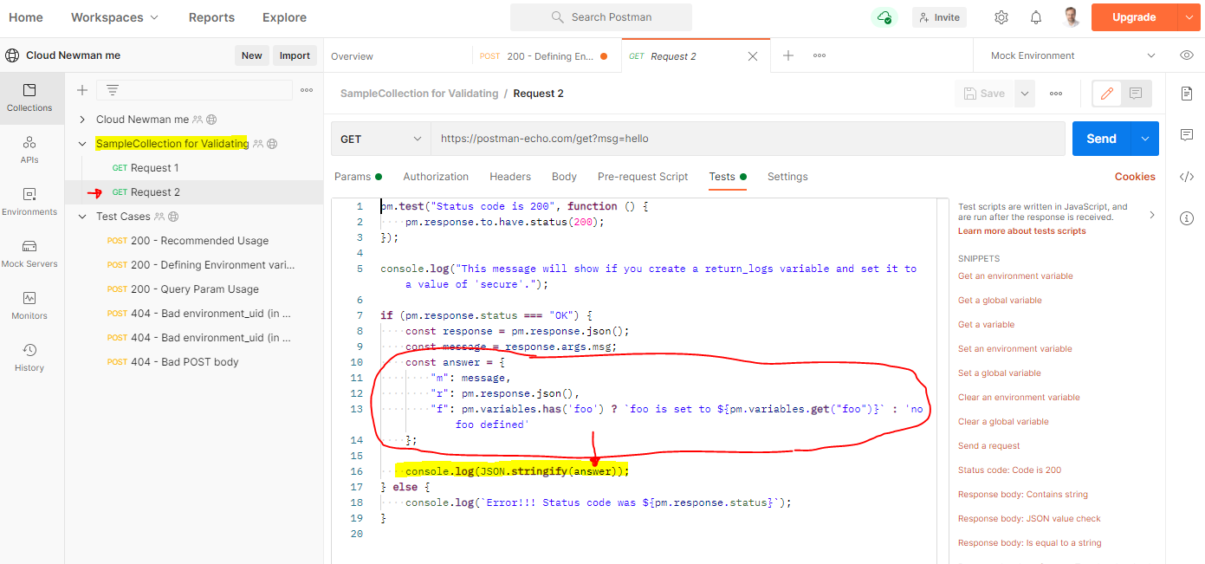Switch to the Authorization tab
The height and width of the screenshot is (564, 1205).
coord(436,177)
